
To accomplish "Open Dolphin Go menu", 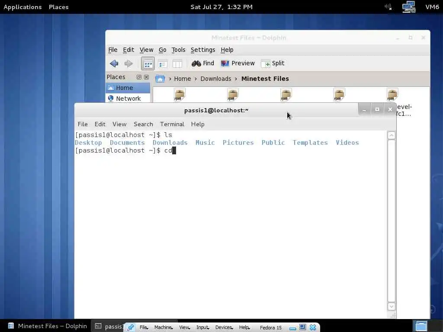I will pos(163,50).
